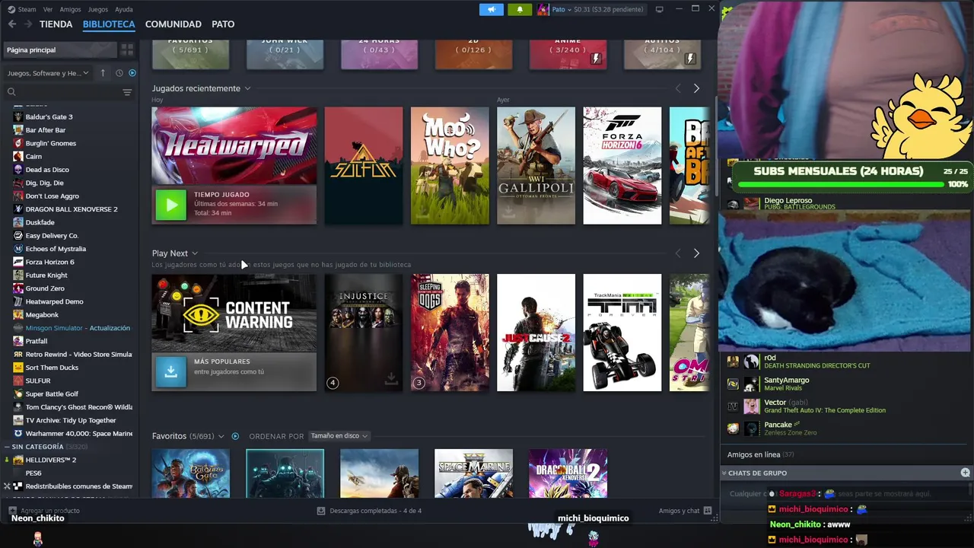
Task: Click the dynamic collection bolt on Autitos
Action: coord(690,59)
